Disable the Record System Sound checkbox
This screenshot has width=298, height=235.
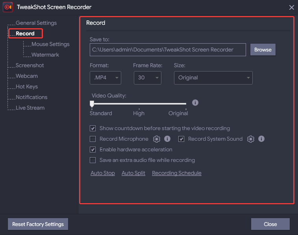(181, 139)
